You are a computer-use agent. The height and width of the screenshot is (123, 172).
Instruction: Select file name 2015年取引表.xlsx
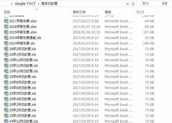point(23,32)
